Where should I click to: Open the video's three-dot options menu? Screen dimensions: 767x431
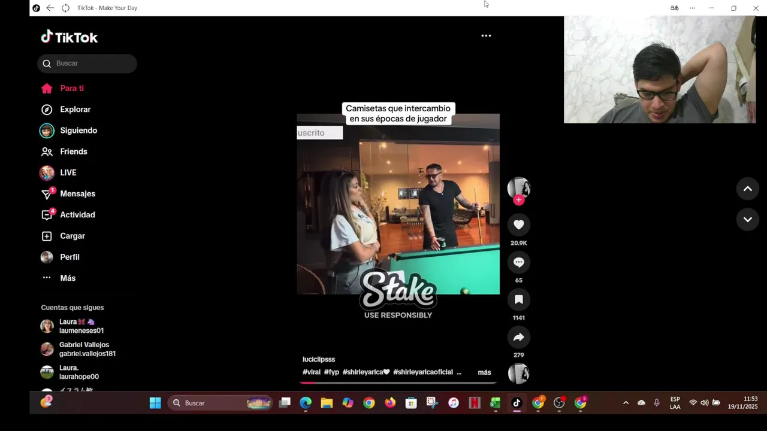click(486, 36)
